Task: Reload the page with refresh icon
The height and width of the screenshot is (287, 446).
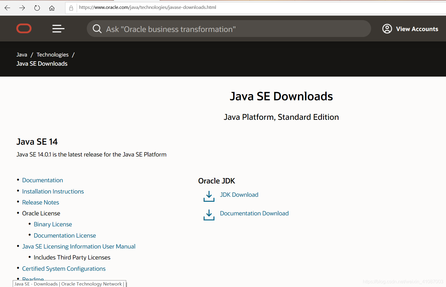Action: point(37,8)
